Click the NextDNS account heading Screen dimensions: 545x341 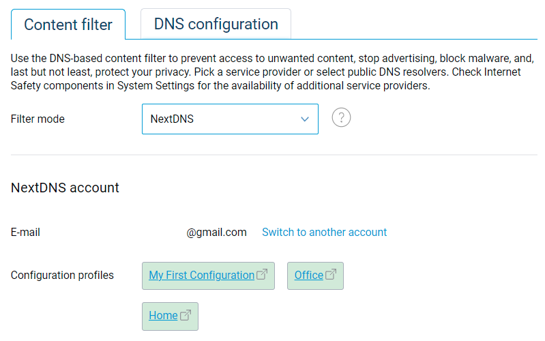pyautogui.click(x=65, y=188)
